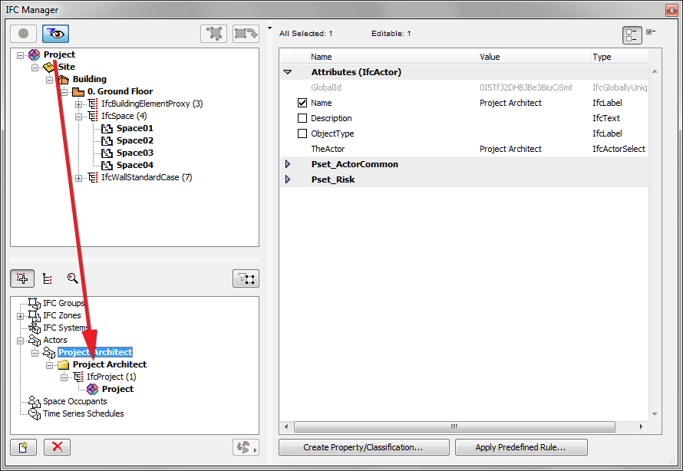Click the vertical scrollbar up arrow
The width and height of the screenshot is (683, 471).
(655, 71)
